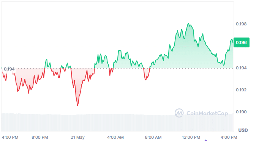Click the USD currency label
Image resolution: width=259 pixels, height=141 pixels.
click(243, 130)
